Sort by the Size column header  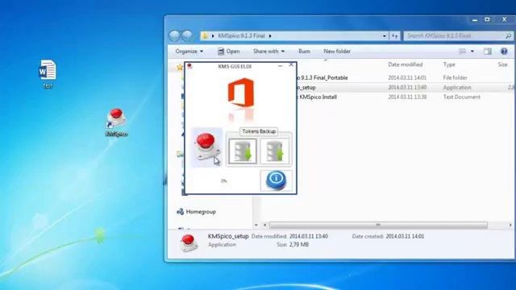502,64
